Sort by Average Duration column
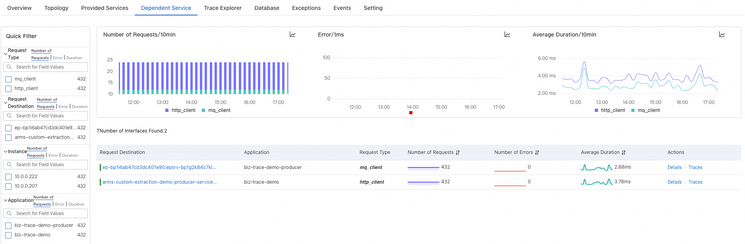The height and width of the screenshot is (244, 745). tap(623, 153)
